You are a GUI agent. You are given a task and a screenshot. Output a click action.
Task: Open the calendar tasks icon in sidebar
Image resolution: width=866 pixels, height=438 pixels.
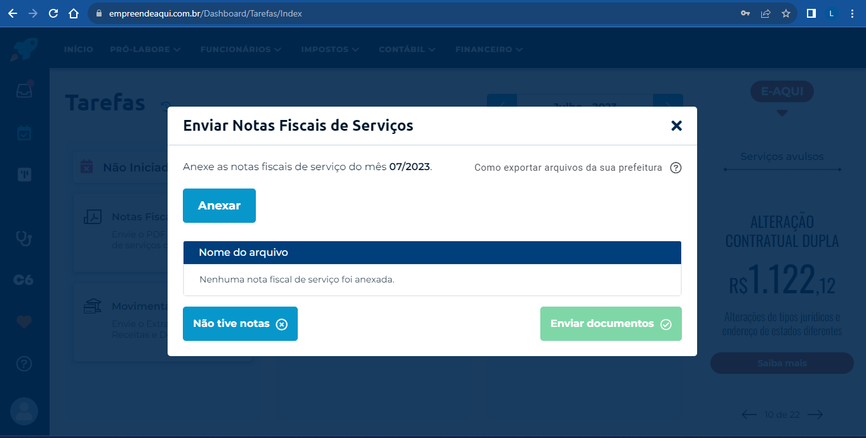coord(24,133)
